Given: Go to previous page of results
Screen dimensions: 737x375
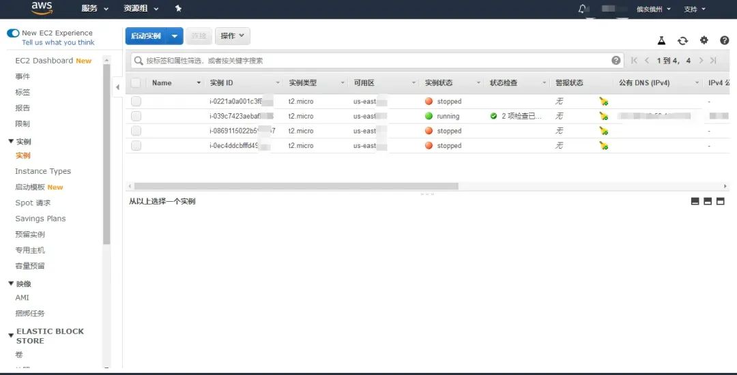Looking at the screenshot, I should click(647, 60).
